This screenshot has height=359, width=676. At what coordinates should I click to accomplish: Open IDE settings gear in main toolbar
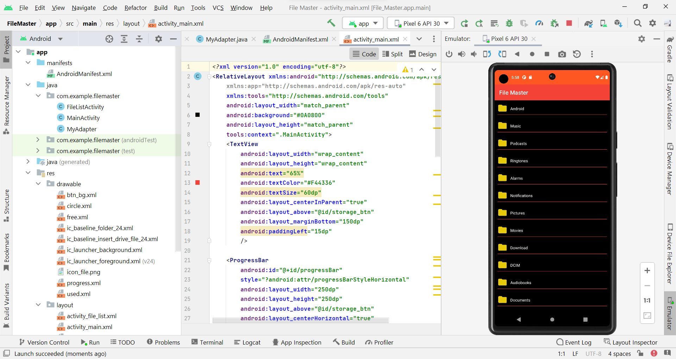point(652,23)
